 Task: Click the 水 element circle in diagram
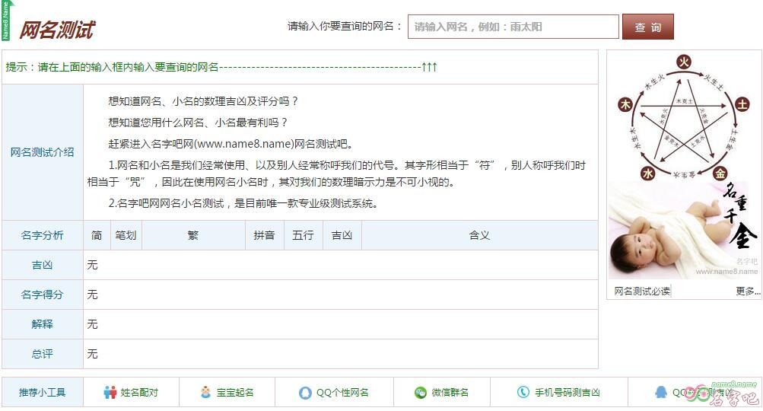(x=647, y=173)
